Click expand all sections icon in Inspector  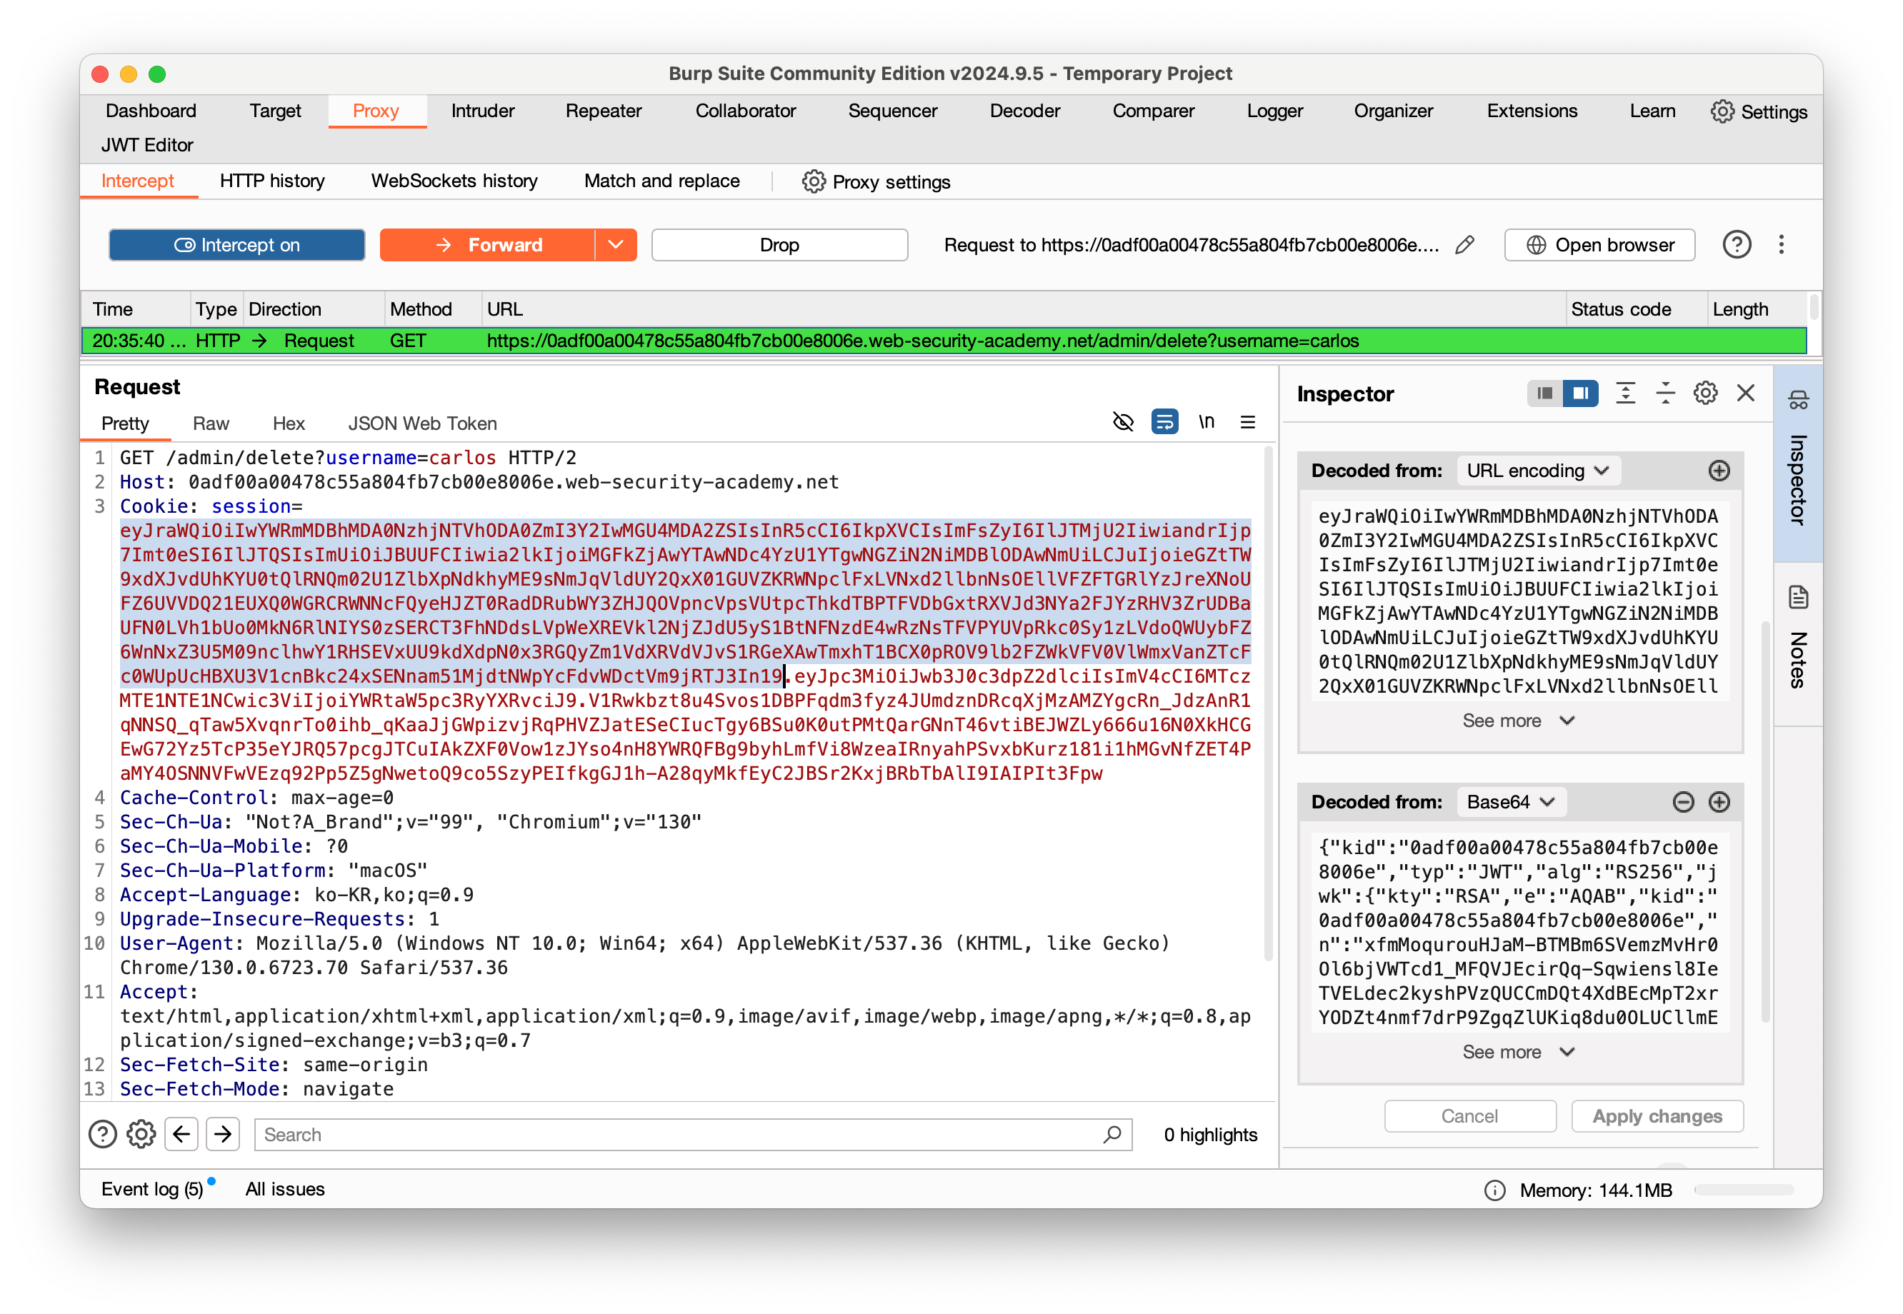[1626, 393]
